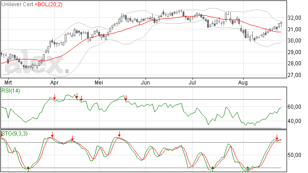Click the RSI sell arrow in late May
Screen dimensions: 308x173
[x=126, y=98]
